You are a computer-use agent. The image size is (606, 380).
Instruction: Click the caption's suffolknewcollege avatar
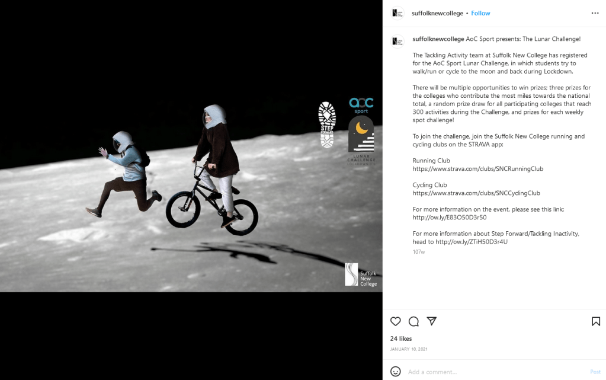coord(397,41)
